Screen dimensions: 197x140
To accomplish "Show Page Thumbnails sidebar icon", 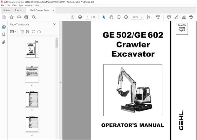I will pos(4,27).
